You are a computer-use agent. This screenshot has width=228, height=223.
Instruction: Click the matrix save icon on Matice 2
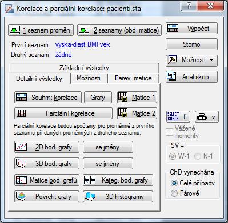tap(123, 113)
